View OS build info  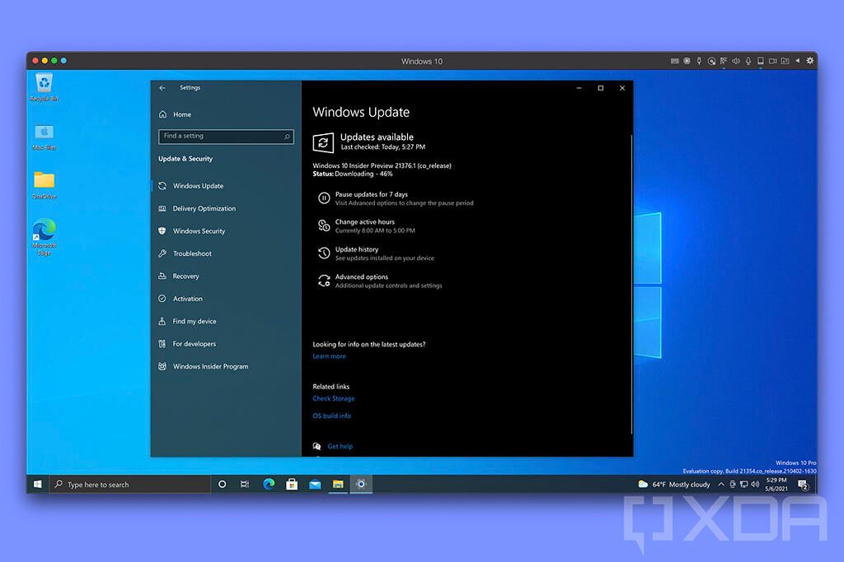tap(331, 416)
